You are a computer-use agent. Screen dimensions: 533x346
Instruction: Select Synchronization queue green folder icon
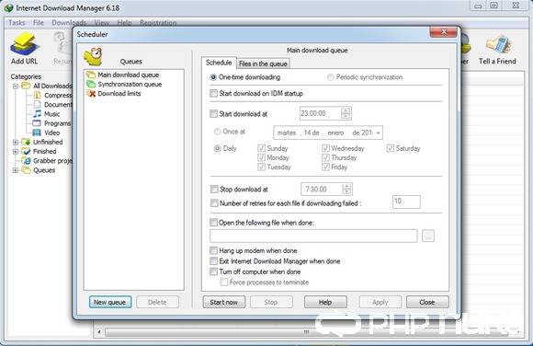click(x=91, y=84)
